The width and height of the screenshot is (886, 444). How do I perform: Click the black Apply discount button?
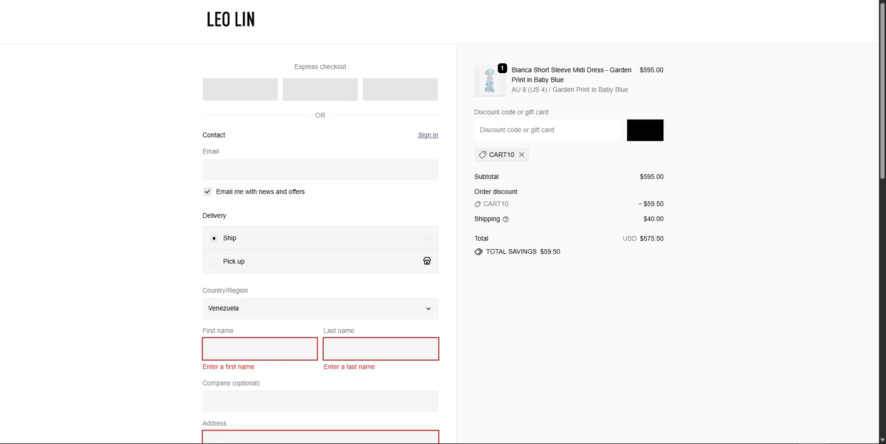tap(645, 130)
